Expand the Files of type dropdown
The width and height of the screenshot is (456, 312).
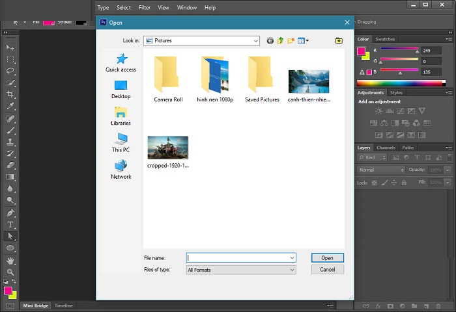coord(292,270)
